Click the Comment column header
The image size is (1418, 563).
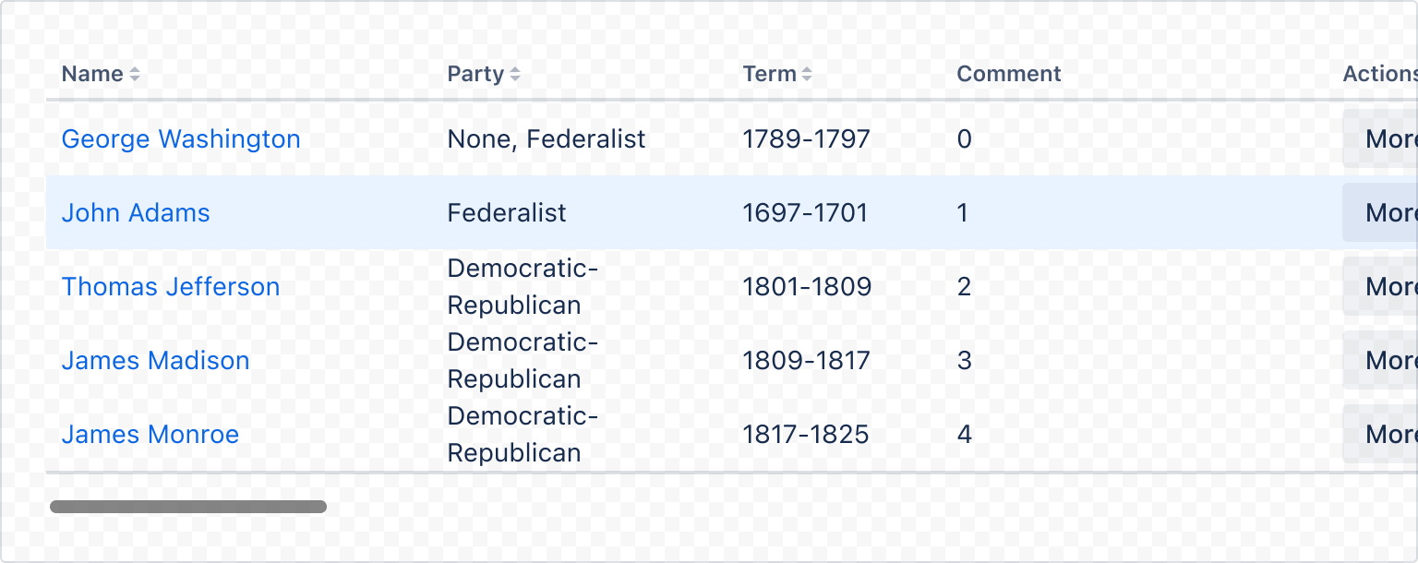pyautogui.click(x=1008, y=74)
